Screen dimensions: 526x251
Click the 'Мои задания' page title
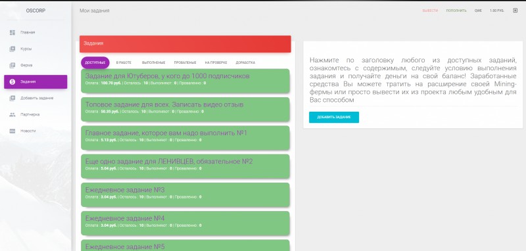click(x=94, y=11)
